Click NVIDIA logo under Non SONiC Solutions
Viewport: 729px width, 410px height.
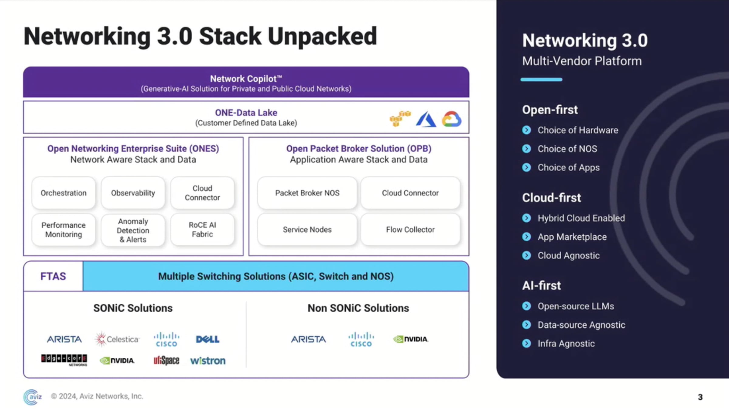point(411,339)
